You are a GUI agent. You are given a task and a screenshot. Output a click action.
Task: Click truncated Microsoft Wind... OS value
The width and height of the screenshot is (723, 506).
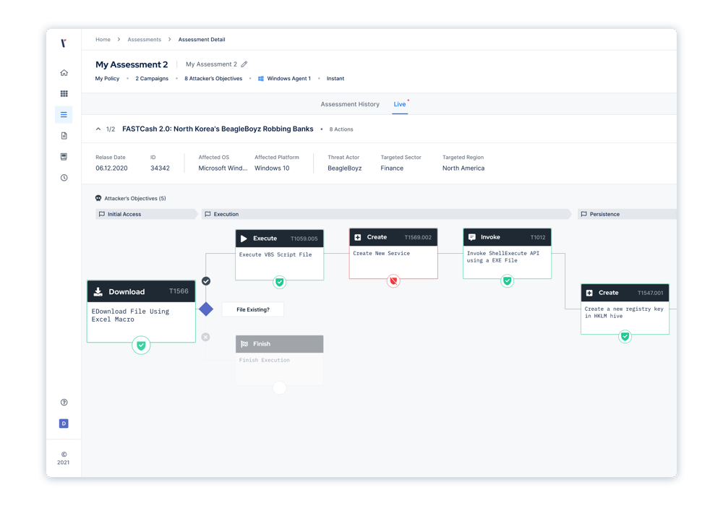223,168
